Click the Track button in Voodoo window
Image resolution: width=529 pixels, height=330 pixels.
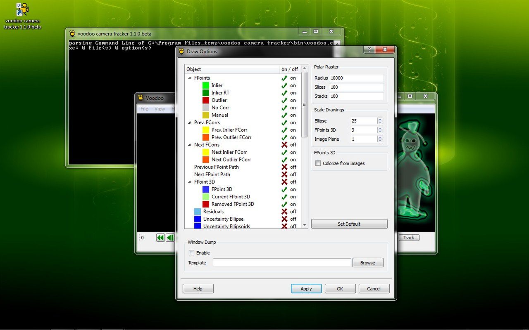tap(409, 238)
